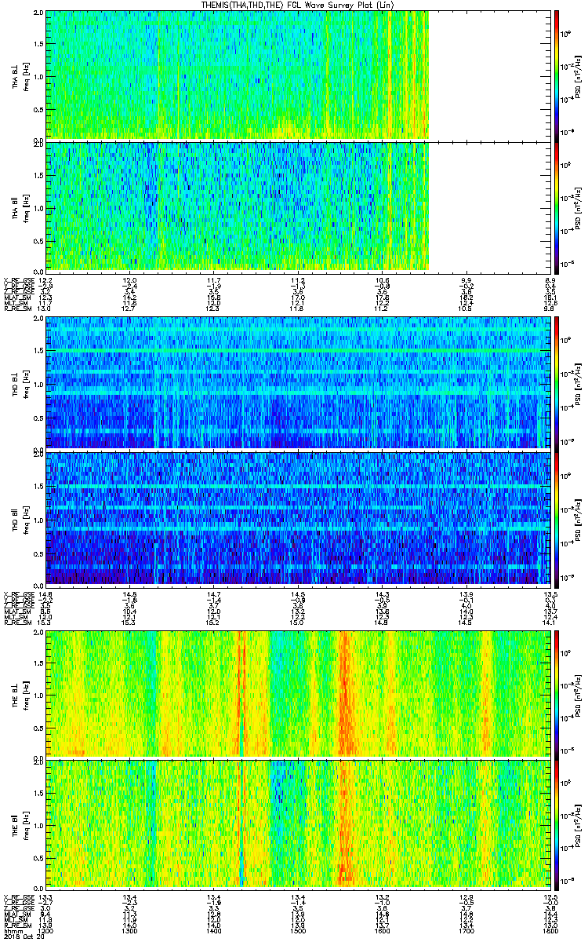The width and height of the screenshot is (588, 942).
Task: Click the 1700 time tick label
Action: (x=466, y=929)
